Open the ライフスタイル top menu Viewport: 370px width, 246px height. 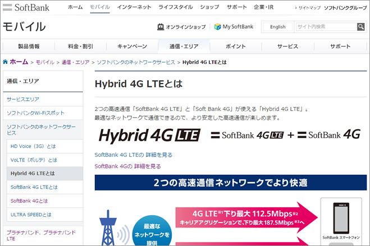click(x=176, y=7)
